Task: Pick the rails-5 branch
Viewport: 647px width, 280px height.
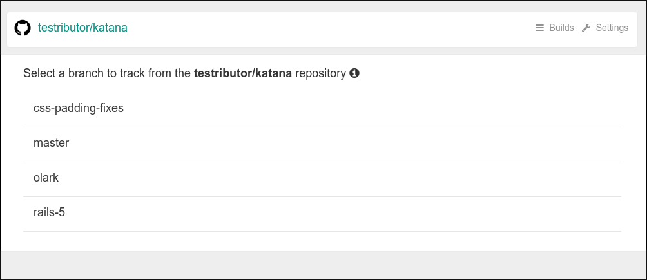Action: click(50, 212)
